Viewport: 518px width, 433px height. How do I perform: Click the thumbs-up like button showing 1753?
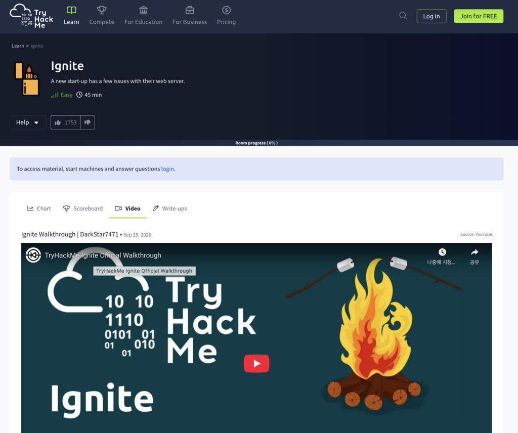click(x=66, y=122)
